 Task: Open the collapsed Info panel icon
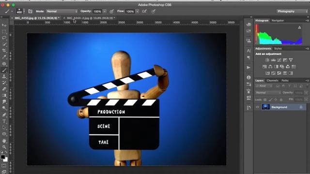[248, 77]
